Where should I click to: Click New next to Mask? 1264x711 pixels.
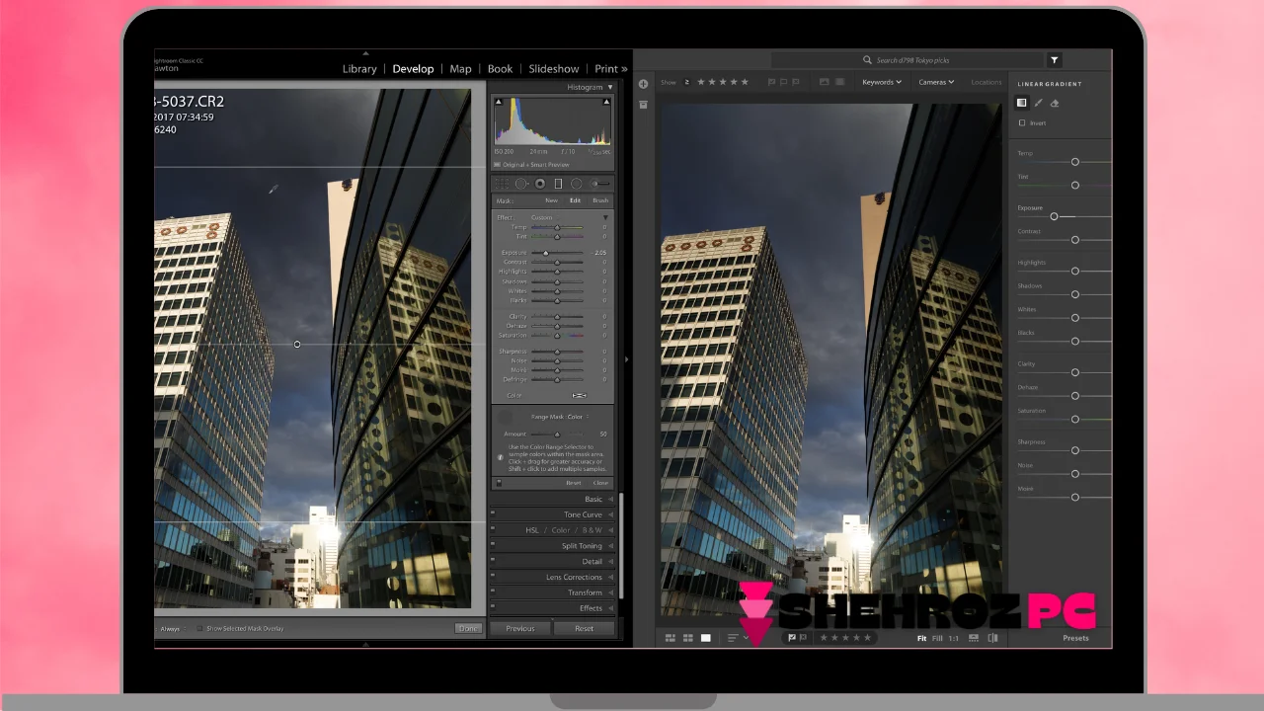click(x=551, y=200)
